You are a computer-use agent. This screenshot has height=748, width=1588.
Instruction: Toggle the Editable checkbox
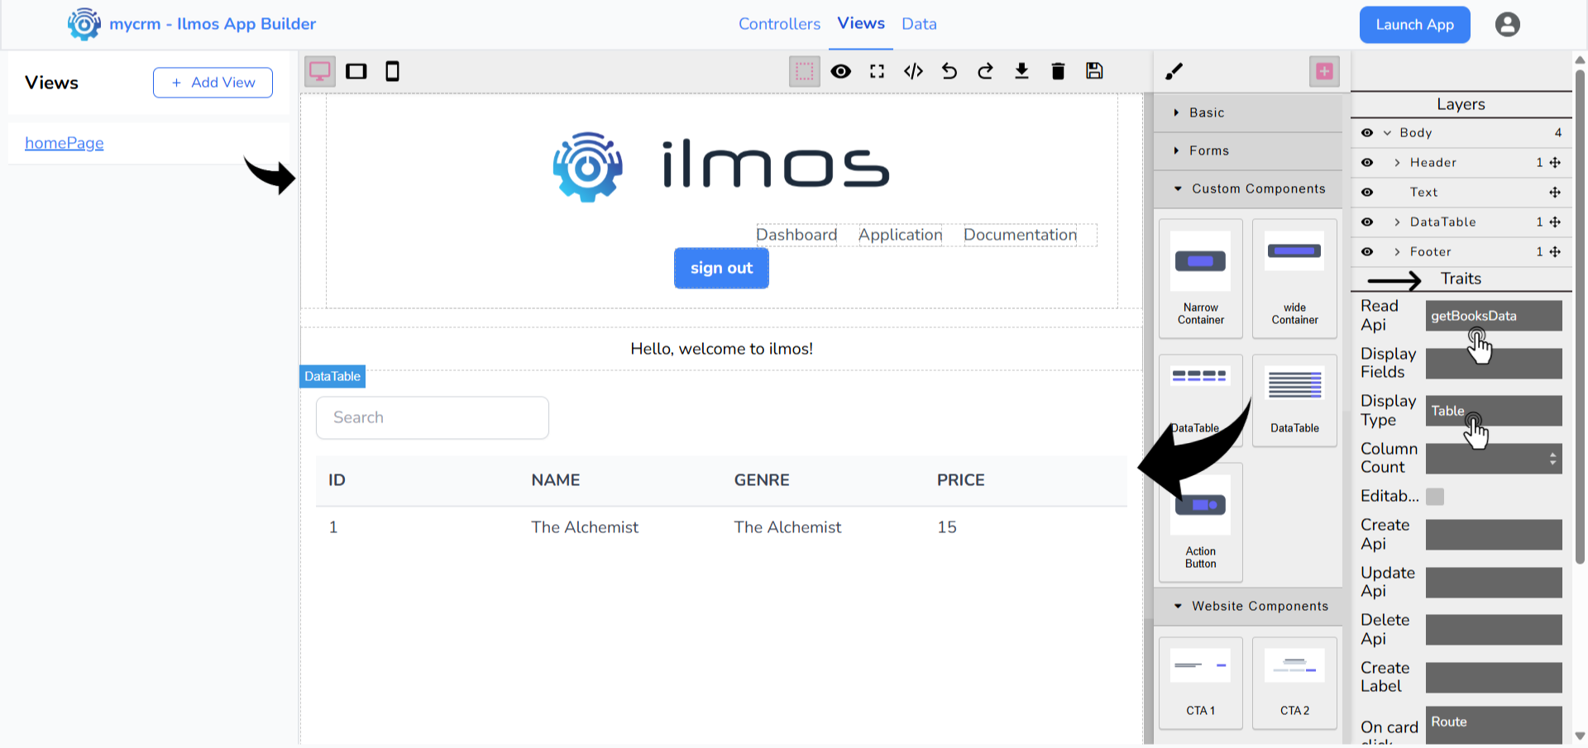pos(1435,497)
